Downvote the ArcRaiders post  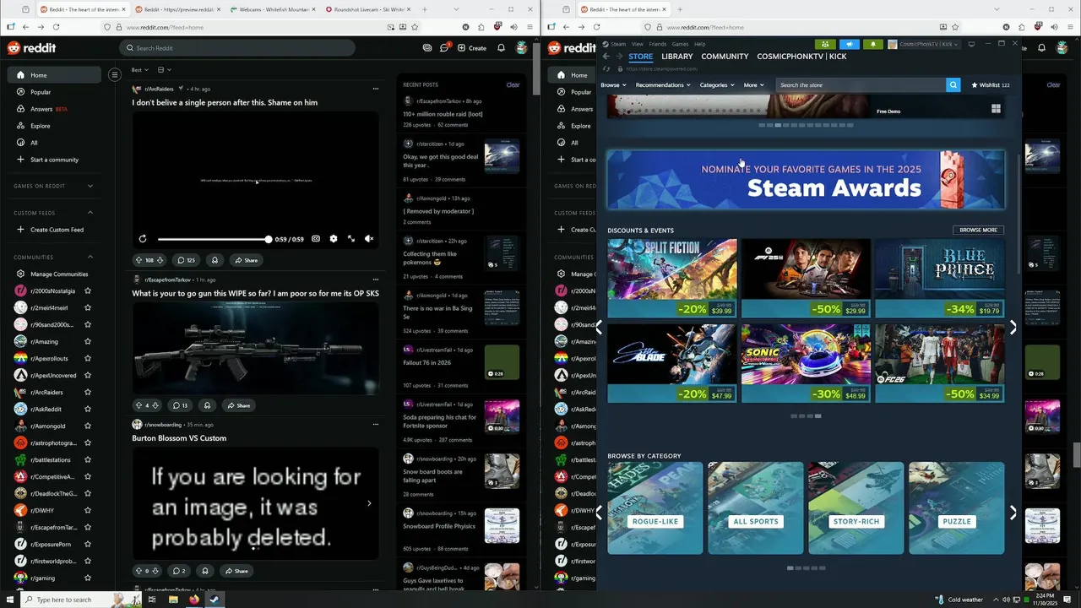coord(160,260)
